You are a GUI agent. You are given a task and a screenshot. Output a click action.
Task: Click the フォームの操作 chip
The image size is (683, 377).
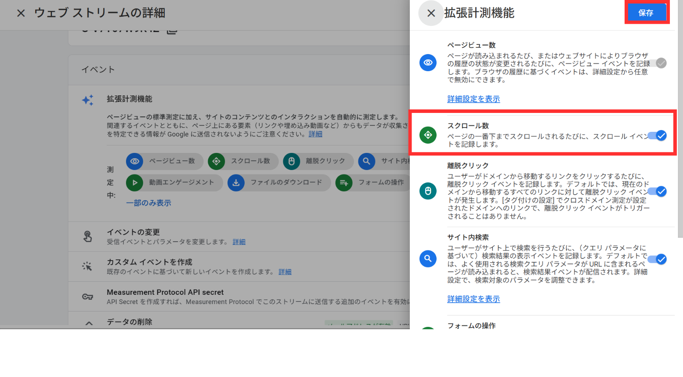pos(372,183)
